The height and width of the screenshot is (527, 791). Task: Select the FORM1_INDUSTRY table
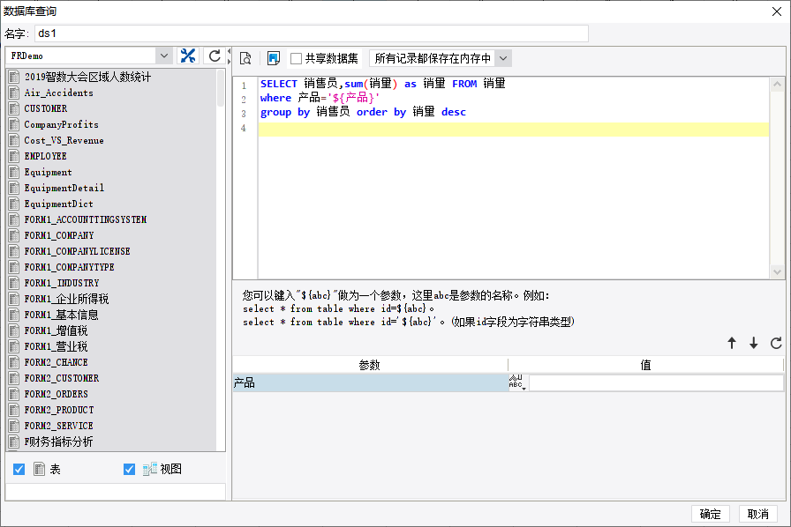tap(62, 283)
